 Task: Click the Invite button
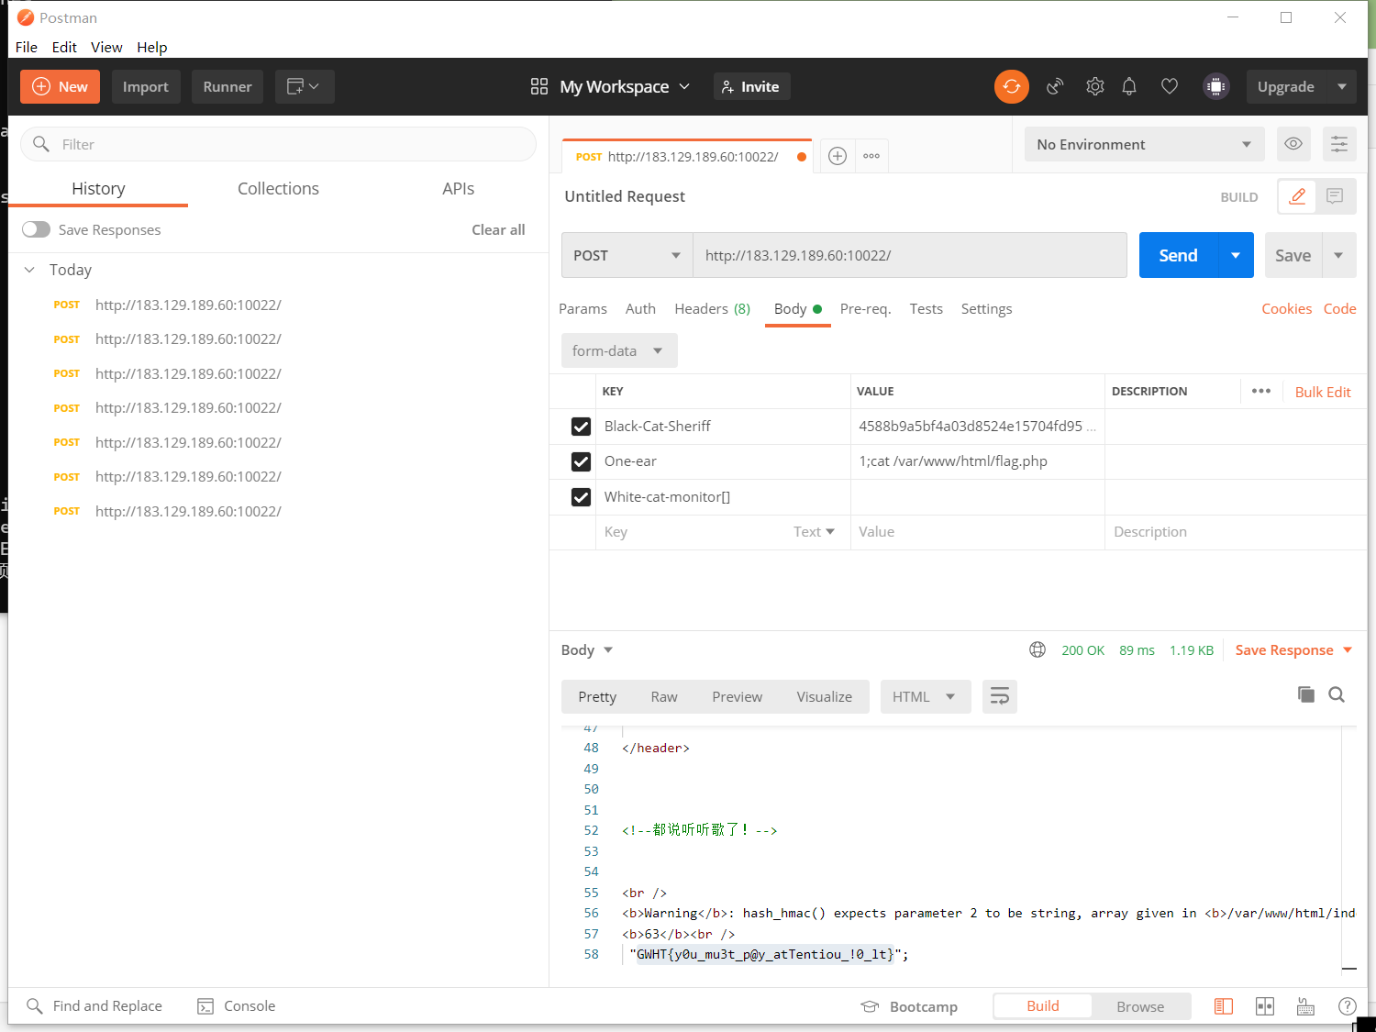coord(751,86)
